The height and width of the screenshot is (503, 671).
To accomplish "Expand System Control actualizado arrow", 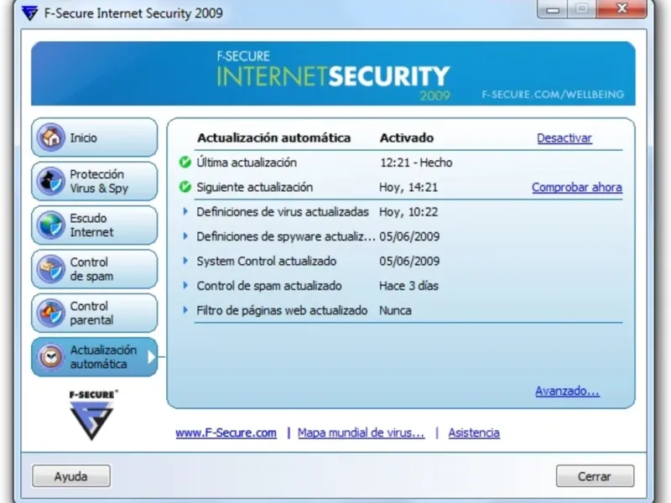I will 185,261.
